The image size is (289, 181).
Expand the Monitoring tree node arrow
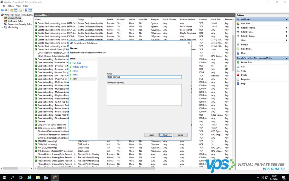[x=2, y=27]
